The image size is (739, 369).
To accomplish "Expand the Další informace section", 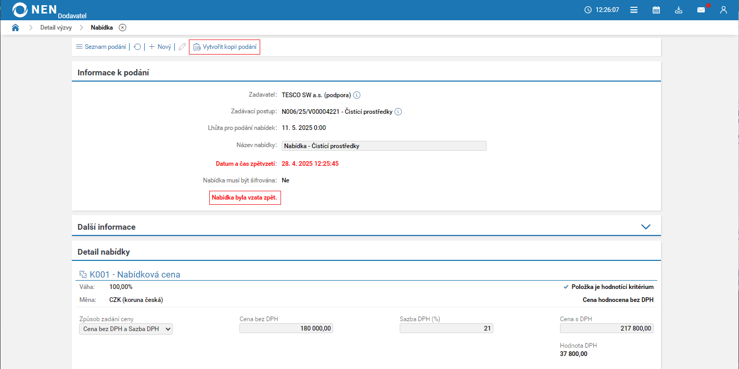I will 646,227.
